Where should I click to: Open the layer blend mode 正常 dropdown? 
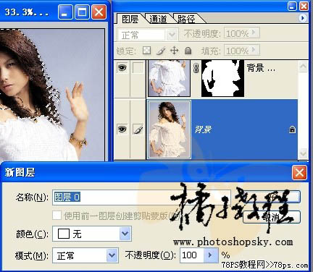pos(172,35)
